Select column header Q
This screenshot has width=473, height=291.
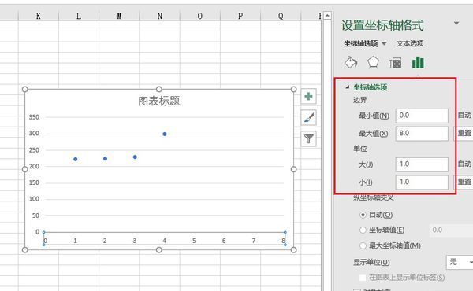point(281,16)
